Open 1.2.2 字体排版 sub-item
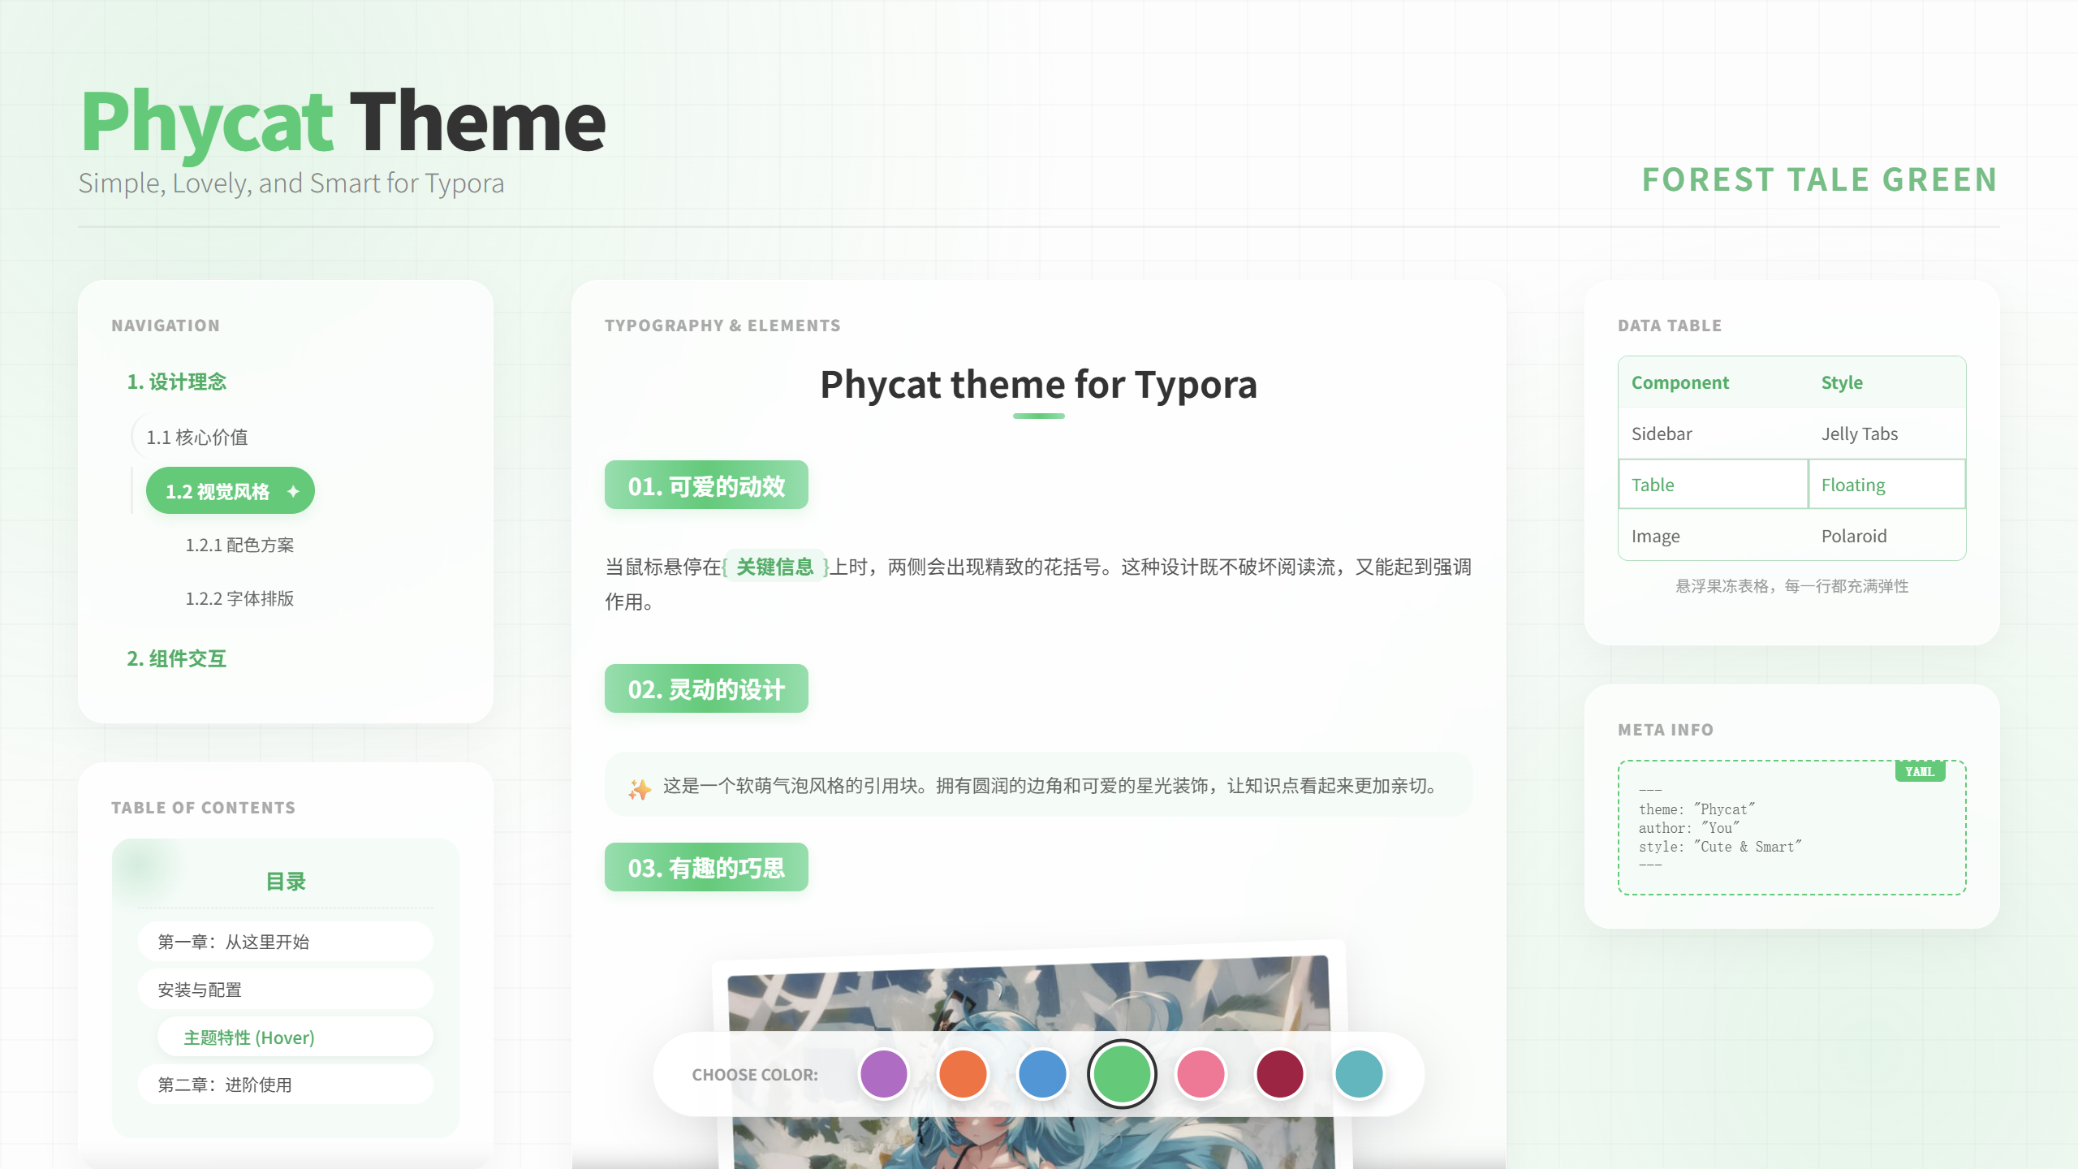Screen dimensions: 2078x1169 pos(239,598)
